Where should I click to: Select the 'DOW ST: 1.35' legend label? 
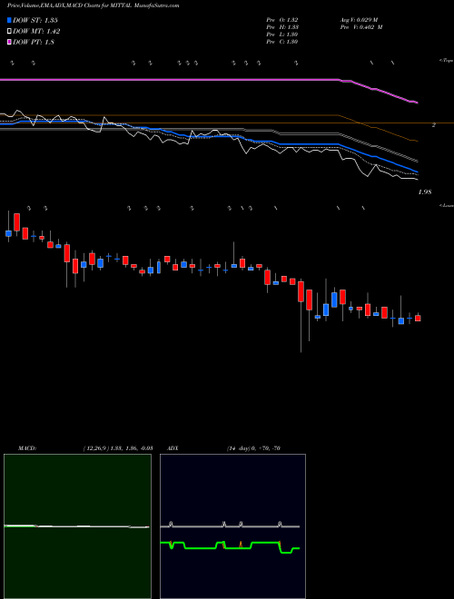pos(35,20)
